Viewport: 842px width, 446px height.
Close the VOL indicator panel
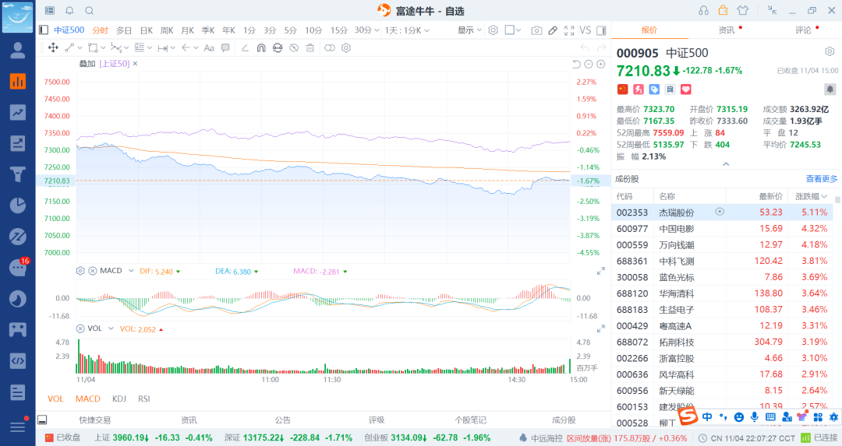(80, 328)
